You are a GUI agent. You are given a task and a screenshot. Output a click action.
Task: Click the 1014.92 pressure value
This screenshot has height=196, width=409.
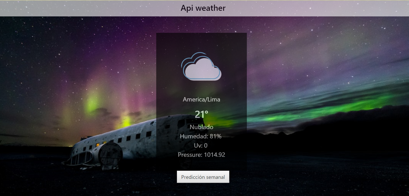click(x=214, y=155)
